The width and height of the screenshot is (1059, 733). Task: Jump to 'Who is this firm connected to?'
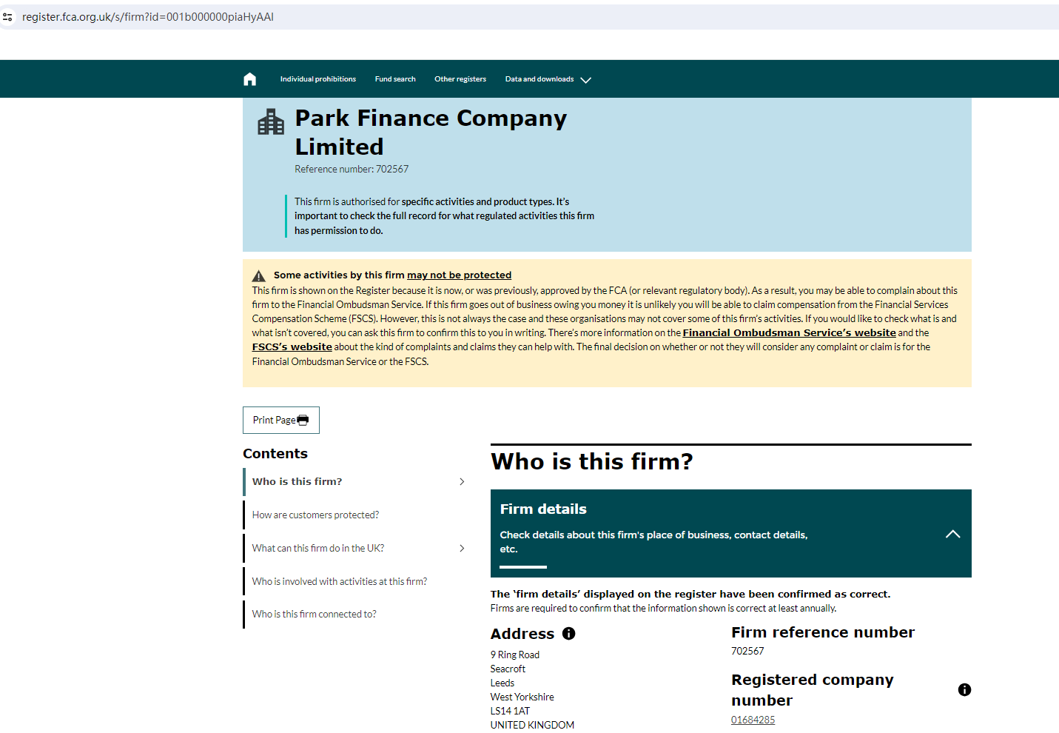(315, 615)
